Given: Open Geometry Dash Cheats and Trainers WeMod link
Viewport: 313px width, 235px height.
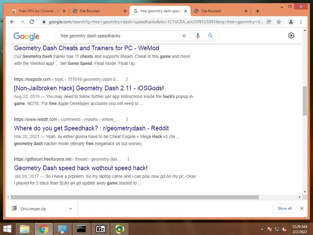Looking at the screenshot, I should click(x=87, y=48).
